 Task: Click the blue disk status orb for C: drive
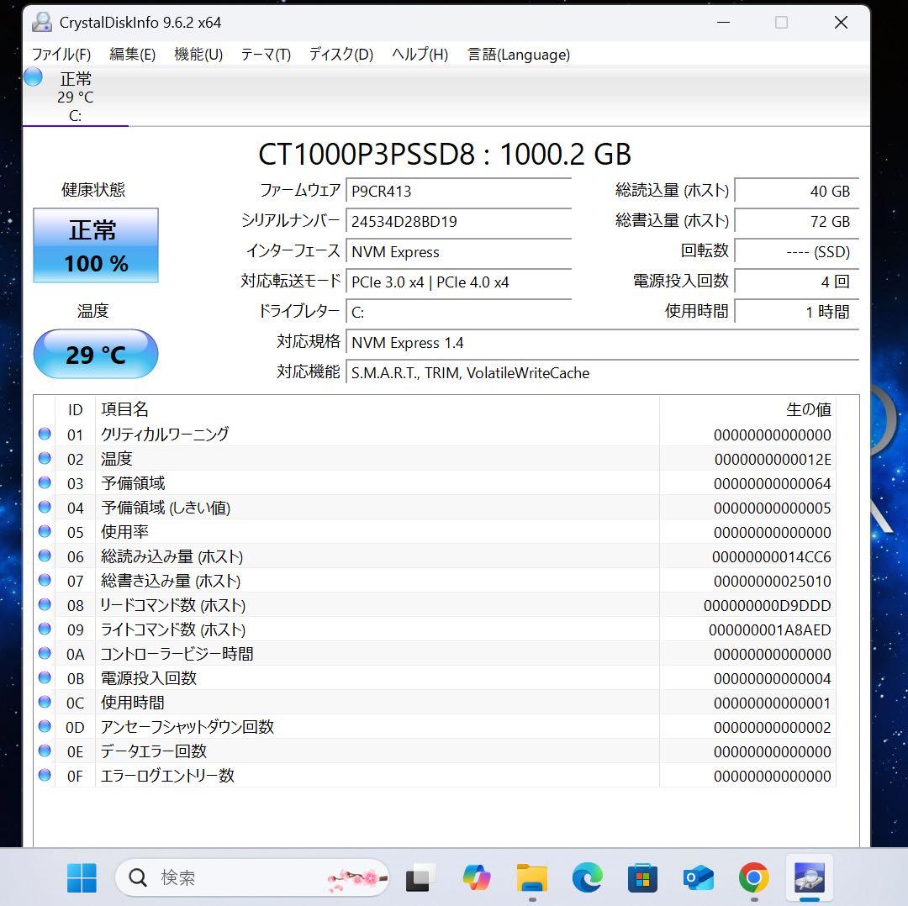point(34,77)
